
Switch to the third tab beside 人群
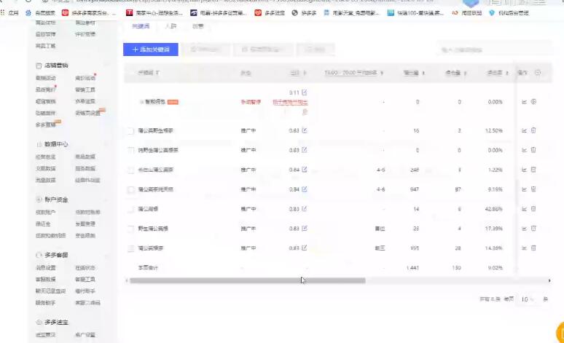click(197, 25)
